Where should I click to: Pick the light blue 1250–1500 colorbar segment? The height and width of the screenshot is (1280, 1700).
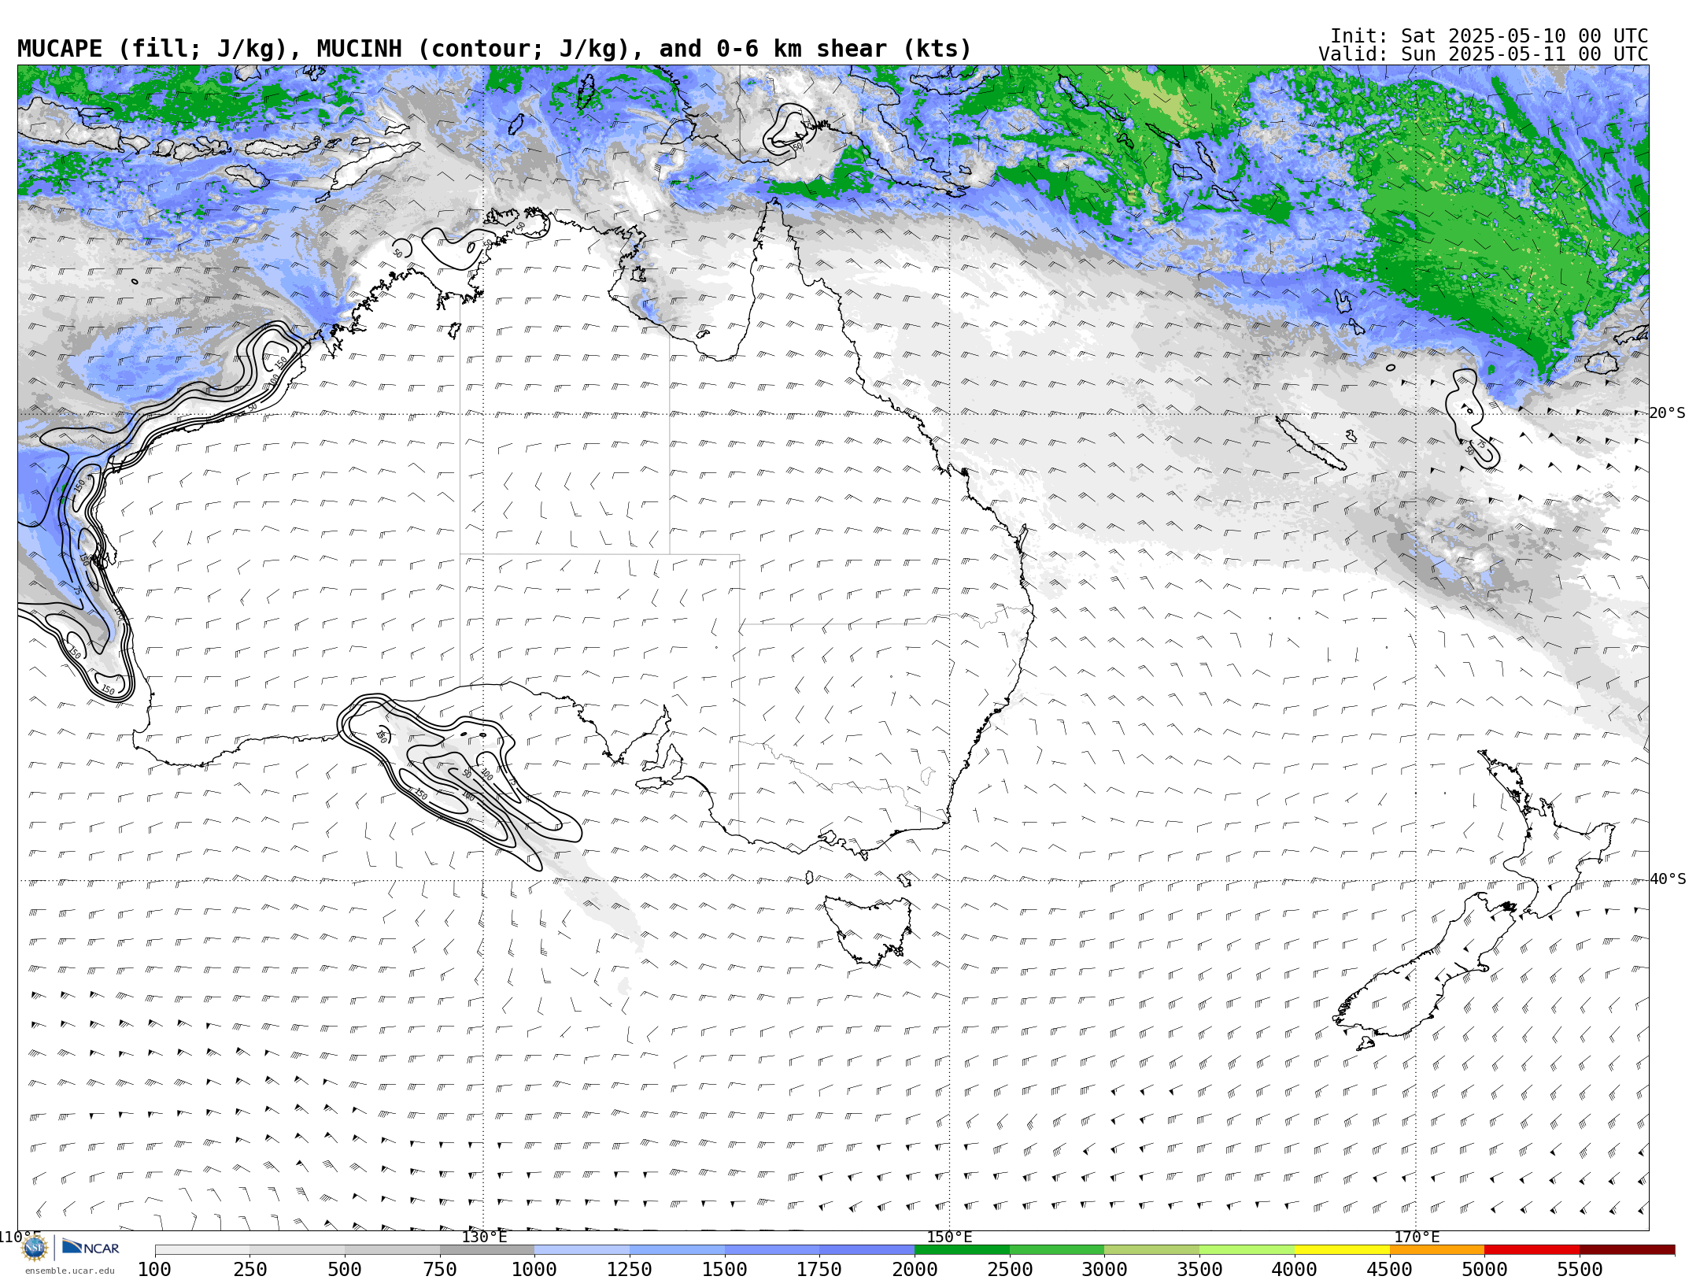pos(677,1250)
